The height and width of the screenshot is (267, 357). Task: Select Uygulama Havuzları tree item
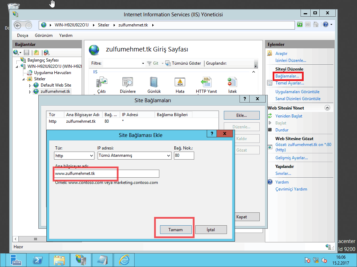click(52, 73)
